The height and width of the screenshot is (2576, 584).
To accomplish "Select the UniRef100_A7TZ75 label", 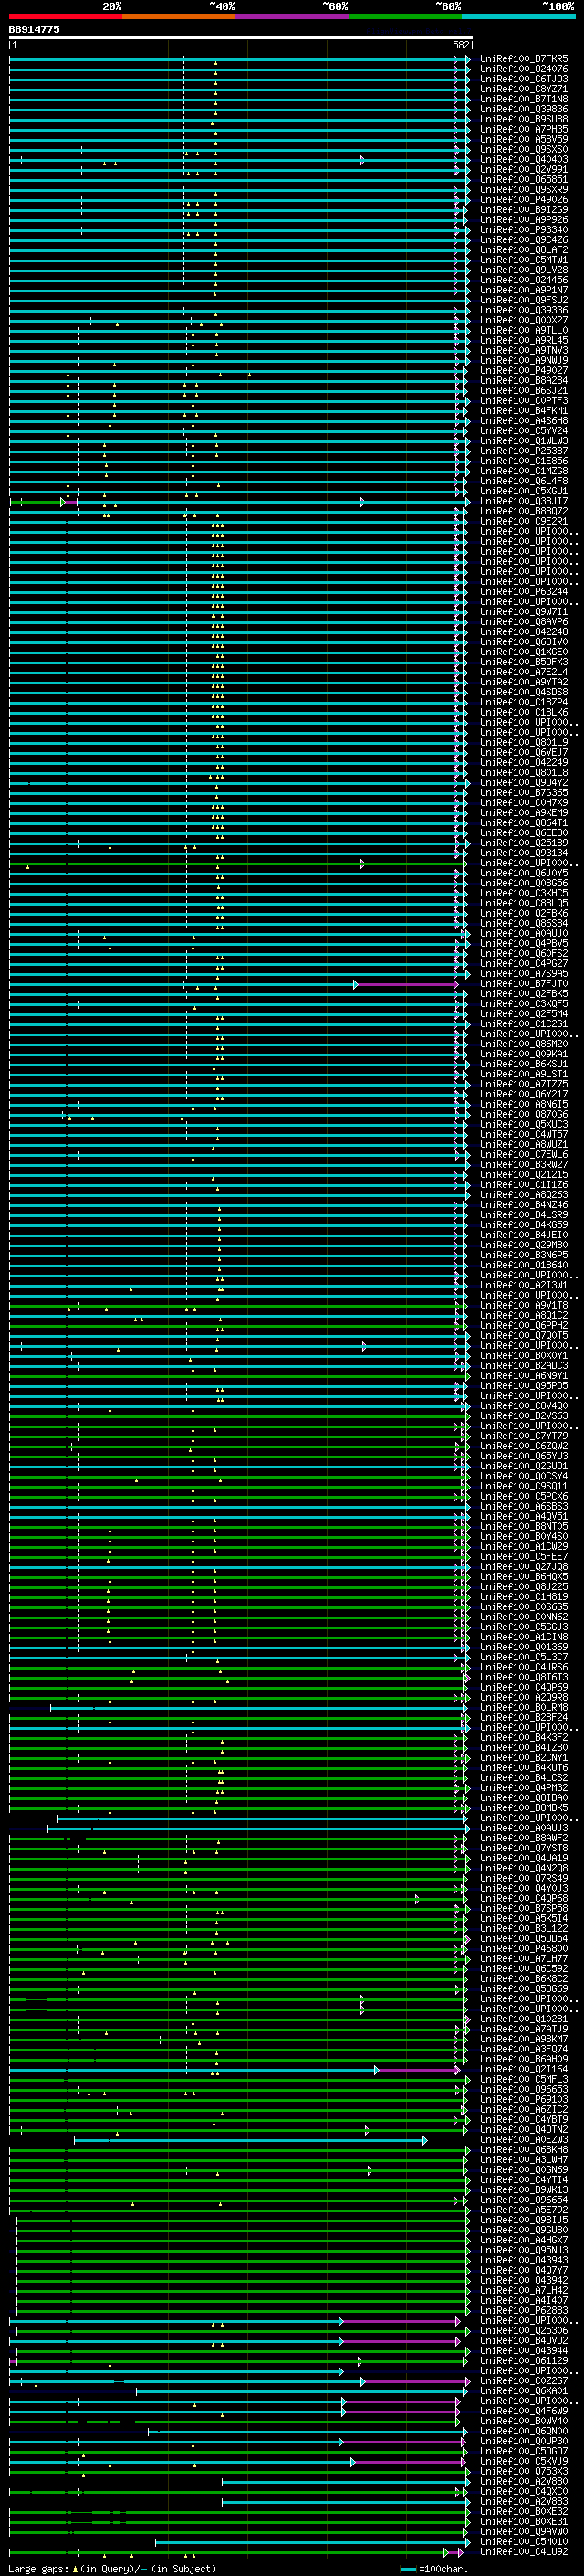I will [x=524, y=1084].
